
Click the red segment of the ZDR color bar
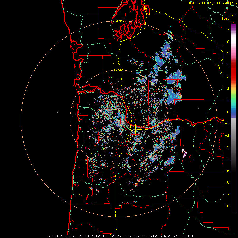click(234, 71)
